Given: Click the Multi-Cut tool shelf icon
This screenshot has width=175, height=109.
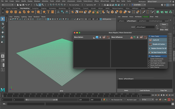Looking at the screenshot, I should (x=143, y=12).
